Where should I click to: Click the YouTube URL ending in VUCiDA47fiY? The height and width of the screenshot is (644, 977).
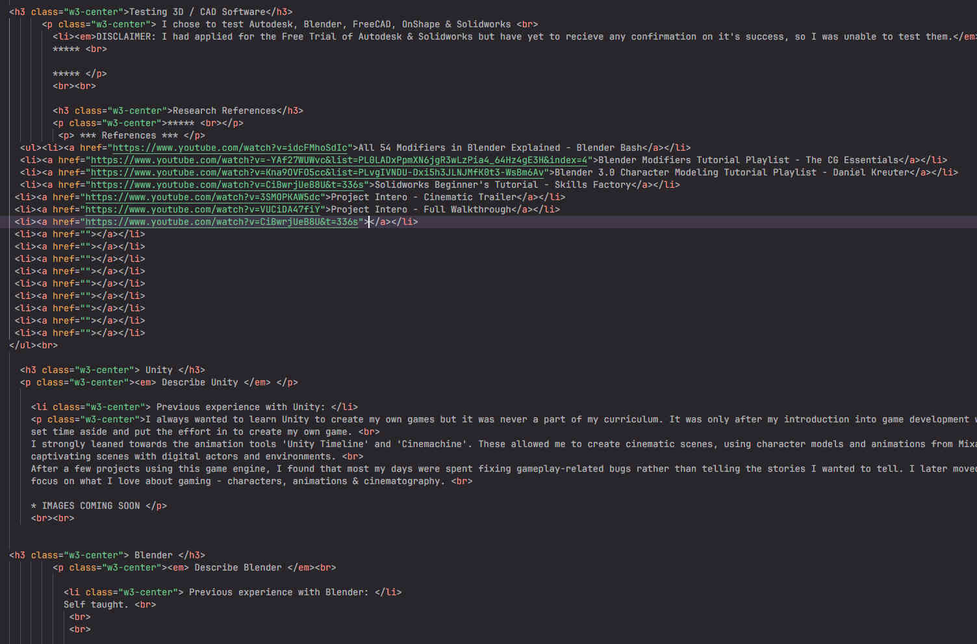coord(203,209)
